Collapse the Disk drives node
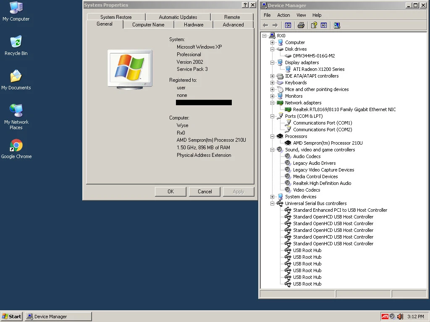 (272, 49)
